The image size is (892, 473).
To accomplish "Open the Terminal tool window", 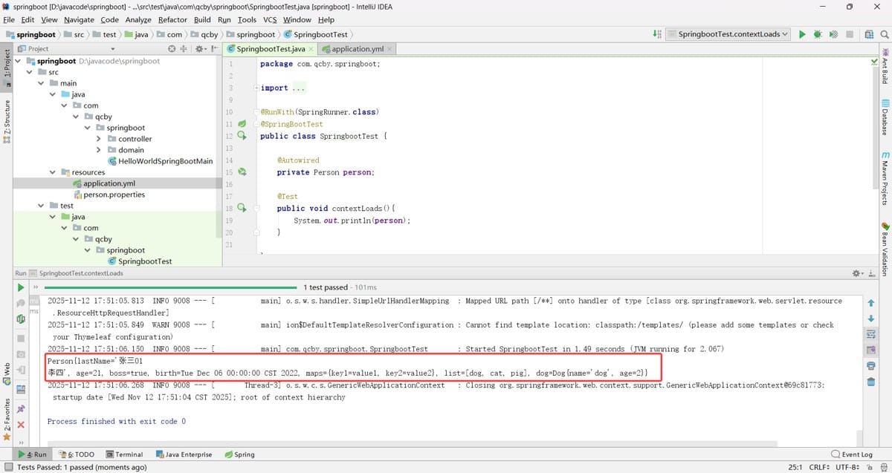I will pyautogui.click(x=124, y=454).
